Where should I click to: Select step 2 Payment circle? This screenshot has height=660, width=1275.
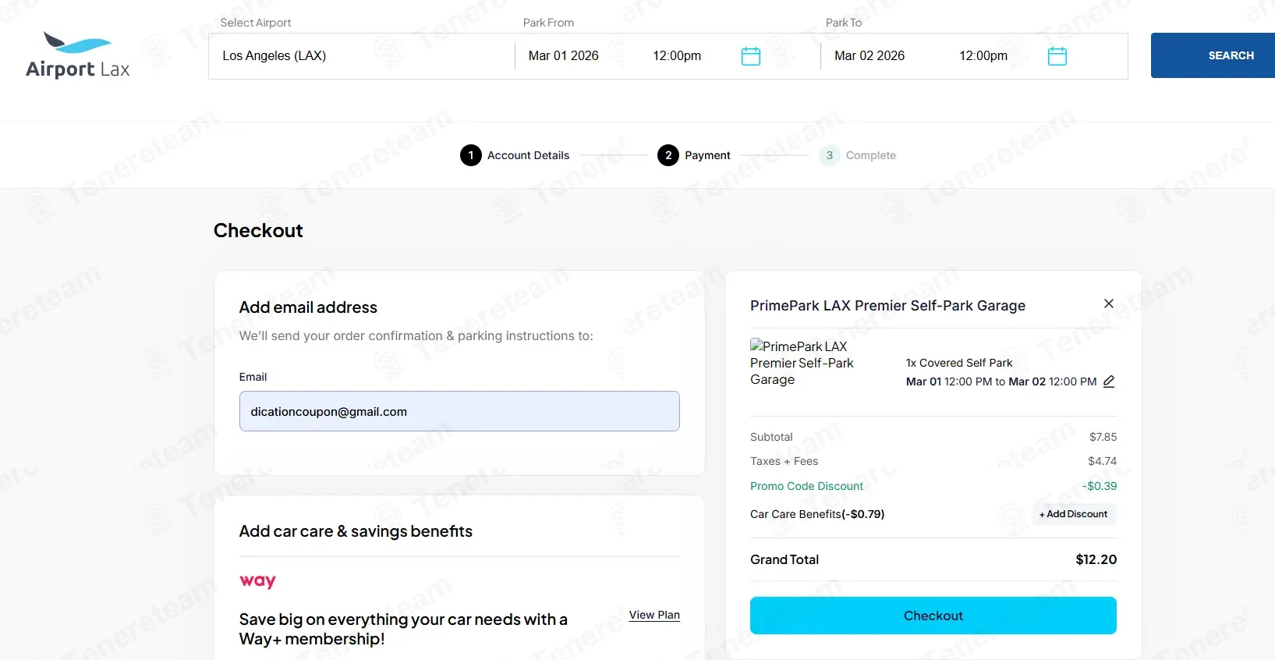click(668, 155)
